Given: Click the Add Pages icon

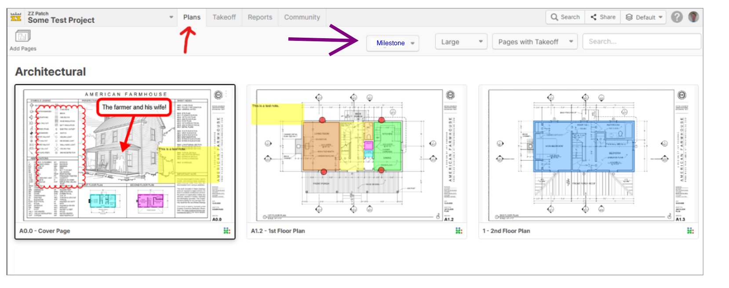Looking at the screenshot, I should [x=23, y=36].
